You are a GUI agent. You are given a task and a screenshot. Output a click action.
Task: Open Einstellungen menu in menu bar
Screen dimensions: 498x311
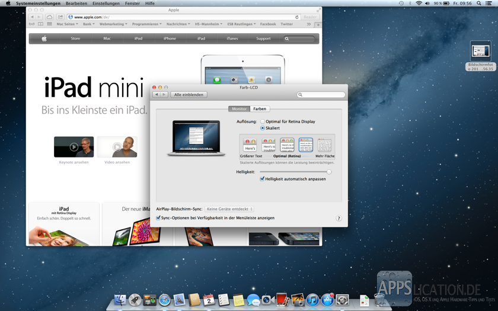pyautogui.click(x=106, y=3)
